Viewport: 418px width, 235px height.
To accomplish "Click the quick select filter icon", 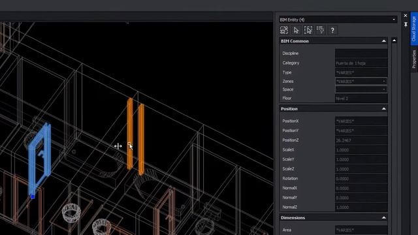I will pyautogui.click(x=320, y=30).
